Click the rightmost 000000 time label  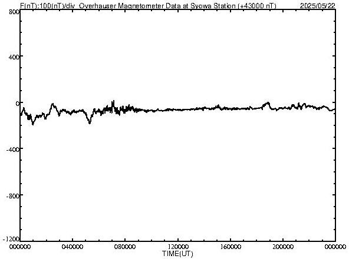[335, 247]
